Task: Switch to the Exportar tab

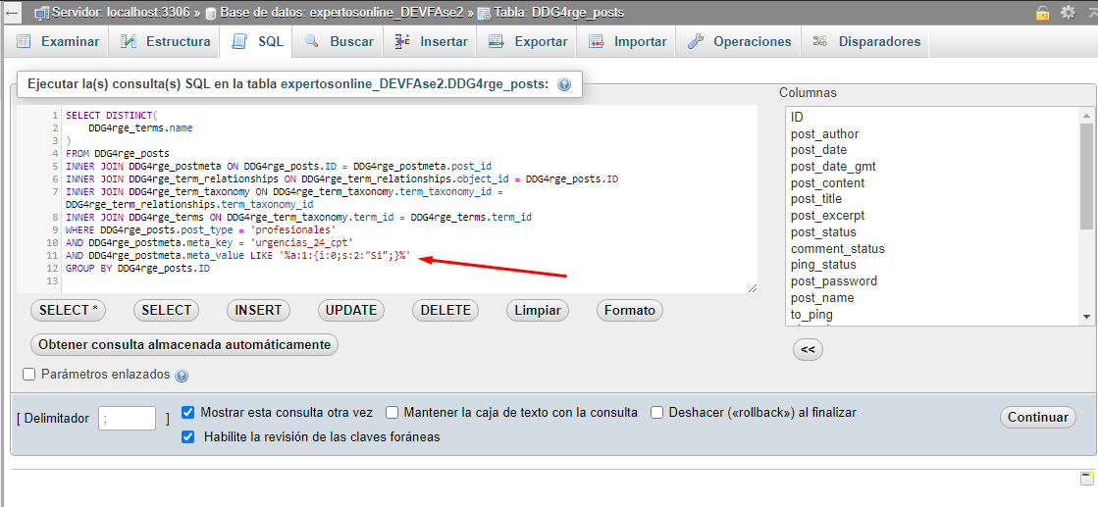Action: (x=527, y=42)
